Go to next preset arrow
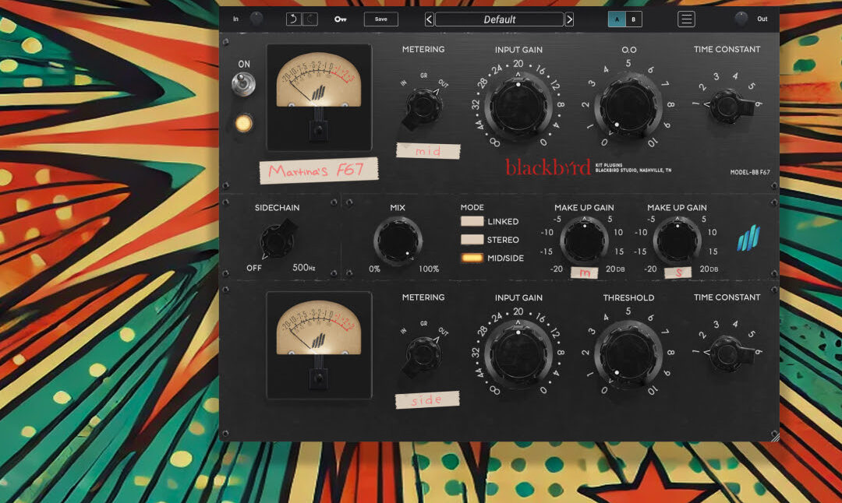Image resolution: width=842 pixels, height=503 pixels. 569,19
